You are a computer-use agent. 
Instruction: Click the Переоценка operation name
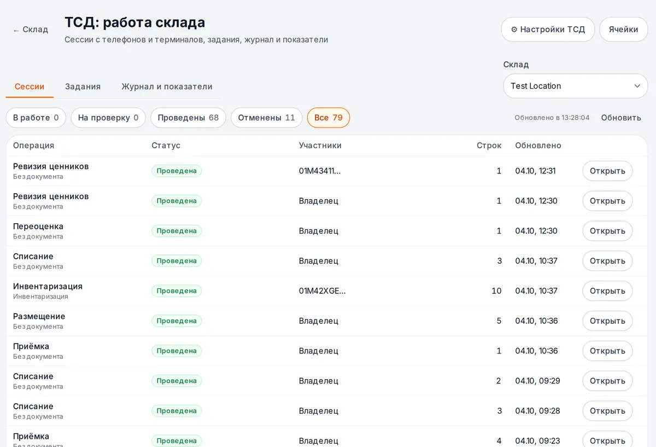pyautogui.click(x=38, y=227)
